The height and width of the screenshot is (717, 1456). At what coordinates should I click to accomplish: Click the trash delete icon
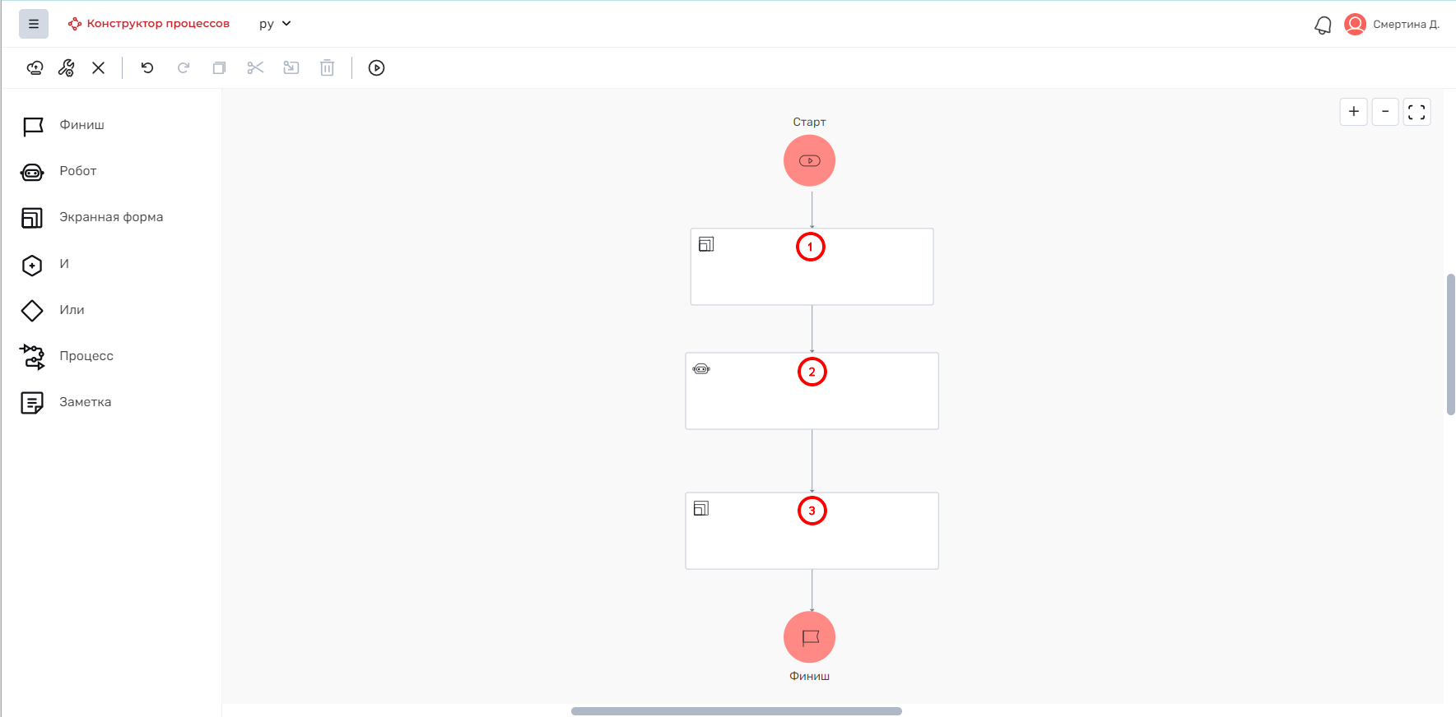coord(327,68)
